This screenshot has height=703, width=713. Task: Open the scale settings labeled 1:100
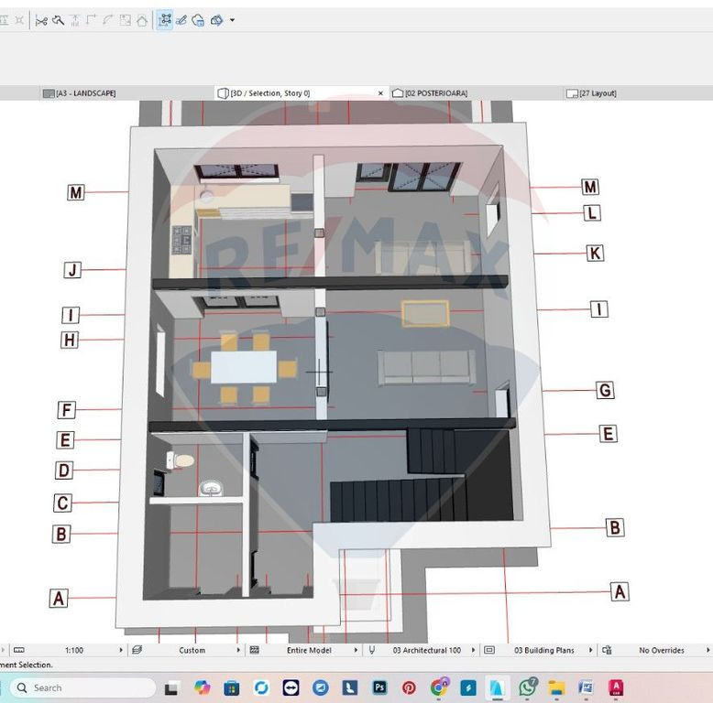(x=74, y=650)
